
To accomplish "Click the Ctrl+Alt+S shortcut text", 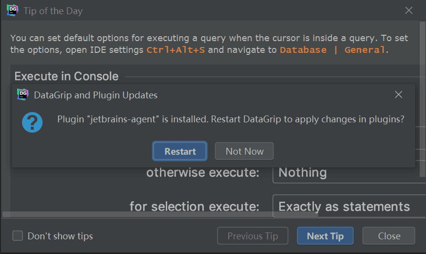I will click(176, 50).
